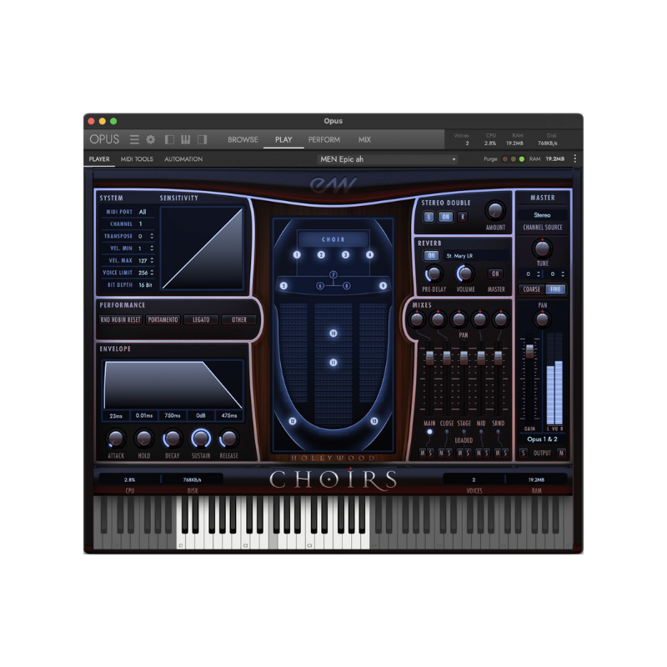Toggle the Reverb ON button
The height and width of the screenshot is (667, 667).
pyautogui.click(x=431, y=256)
